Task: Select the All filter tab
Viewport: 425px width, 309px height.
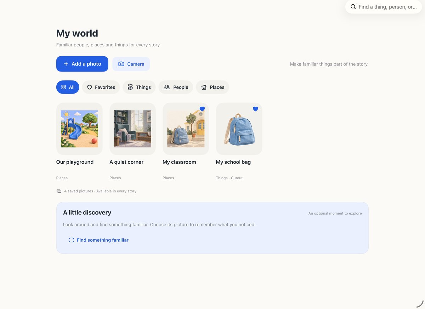Action: point(68,87)
